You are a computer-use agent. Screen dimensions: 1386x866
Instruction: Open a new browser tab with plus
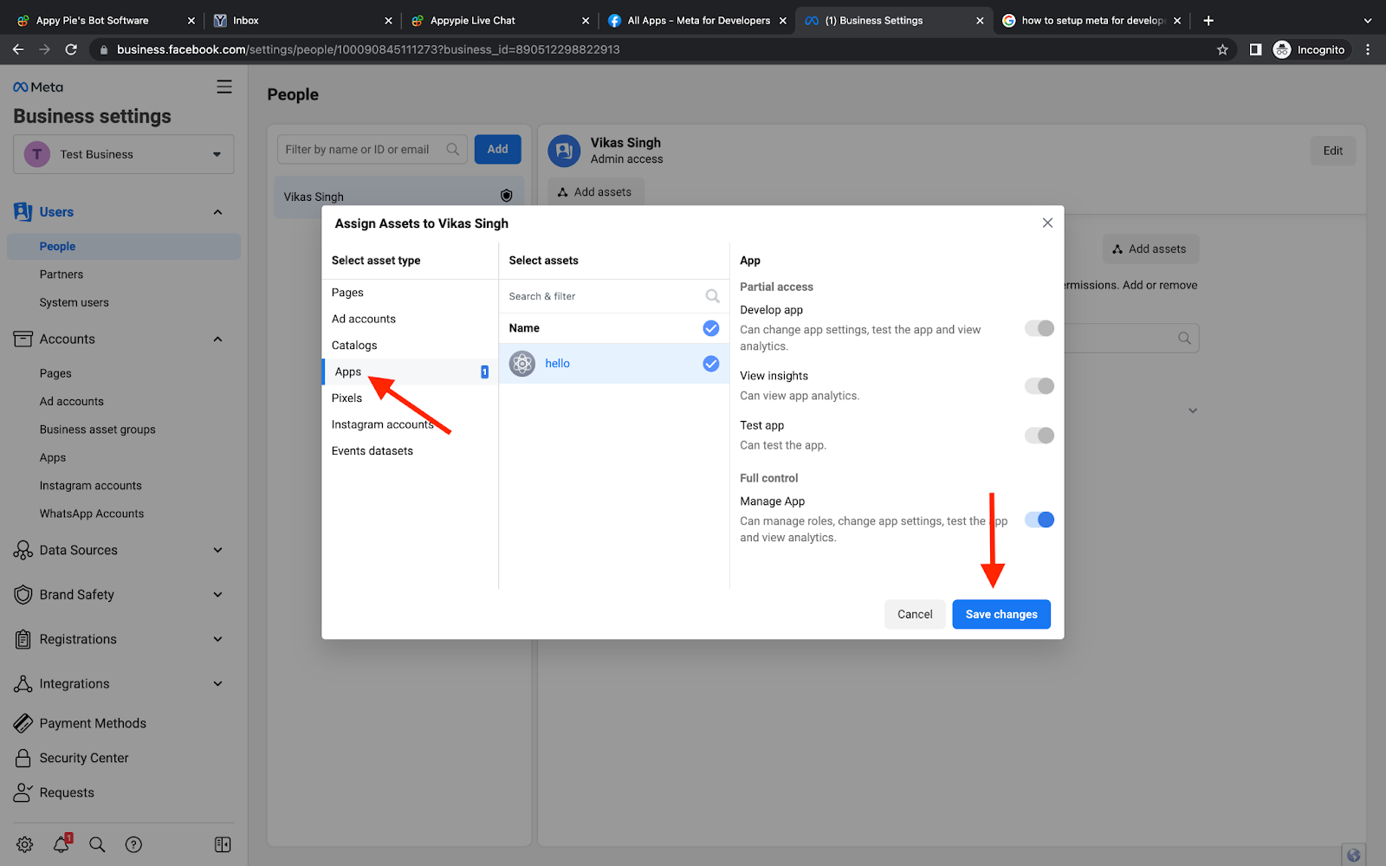point(1208,20)
